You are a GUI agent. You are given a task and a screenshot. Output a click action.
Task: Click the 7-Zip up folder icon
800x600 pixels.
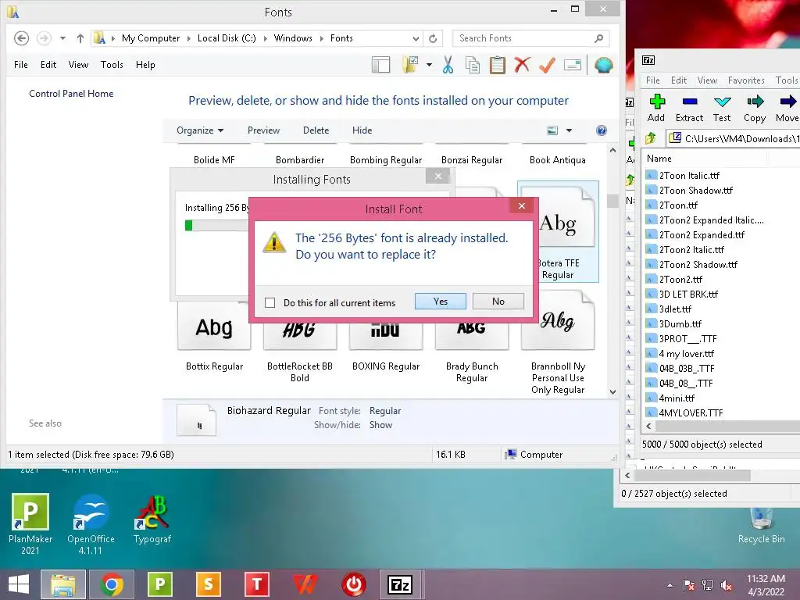[x=650, y=138]
